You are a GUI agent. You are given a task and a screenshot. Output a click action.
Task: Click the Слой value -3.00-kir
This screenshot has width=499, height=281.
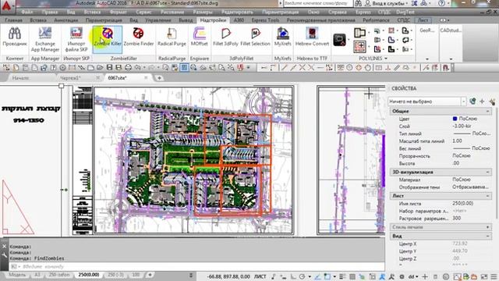pos(462,126)
